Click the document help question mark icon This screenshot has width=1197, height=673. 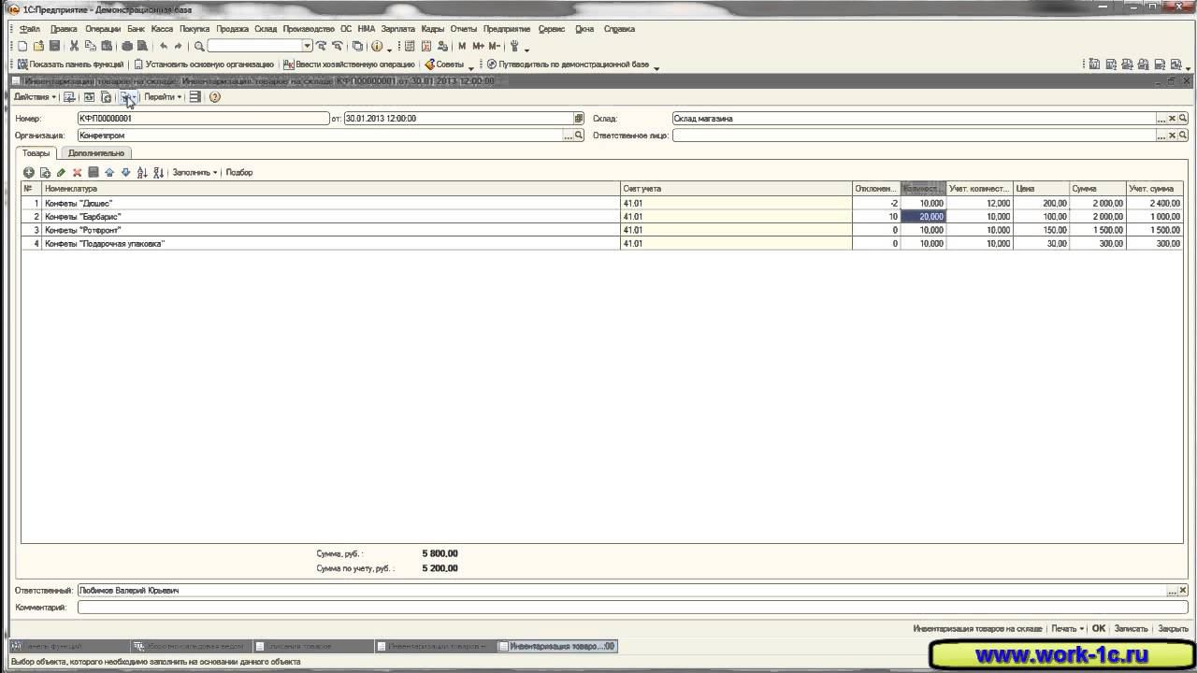[215, 96]
